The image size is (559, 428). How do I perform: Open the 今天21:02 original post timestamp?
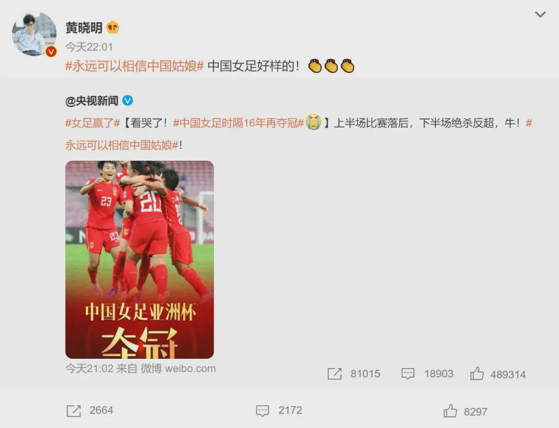point(89,369)
